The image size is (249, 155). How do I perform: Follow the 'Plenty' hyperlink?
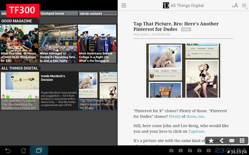click(x=175, y=116)
